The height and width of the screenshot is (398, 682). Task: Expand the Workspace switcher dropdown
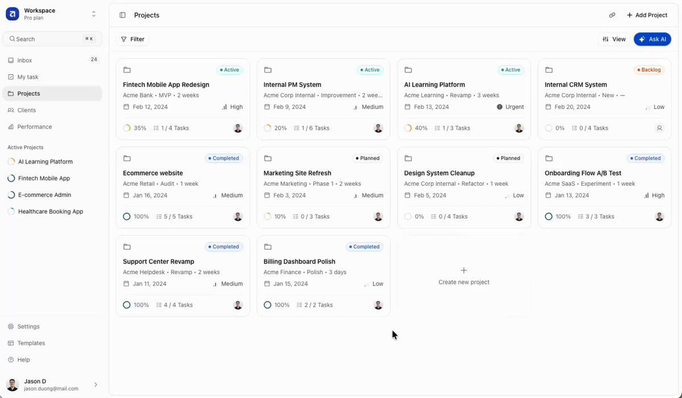[94, 14]
